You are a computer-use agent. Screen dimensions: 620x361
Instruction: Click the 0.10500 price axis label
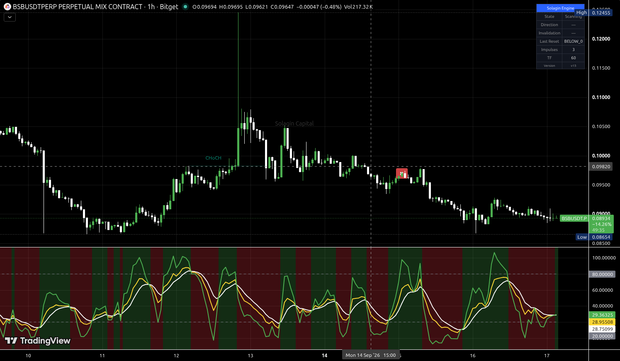[601, 126]
